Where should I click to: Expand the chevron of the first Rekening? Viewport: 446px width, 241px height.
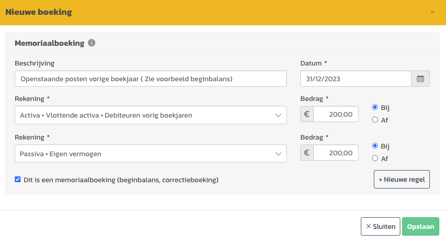click(278, 115)
